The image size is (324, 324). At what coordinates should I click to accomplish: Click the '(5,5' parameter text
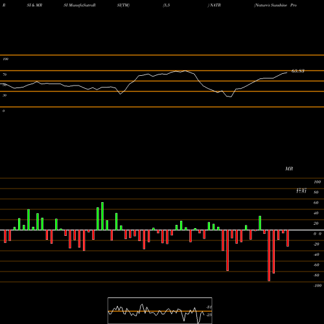coord(167,5)
